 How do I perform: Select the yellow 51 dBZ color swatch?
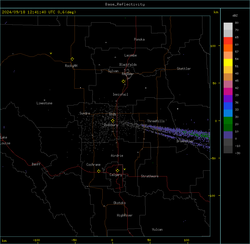[228, 62]
